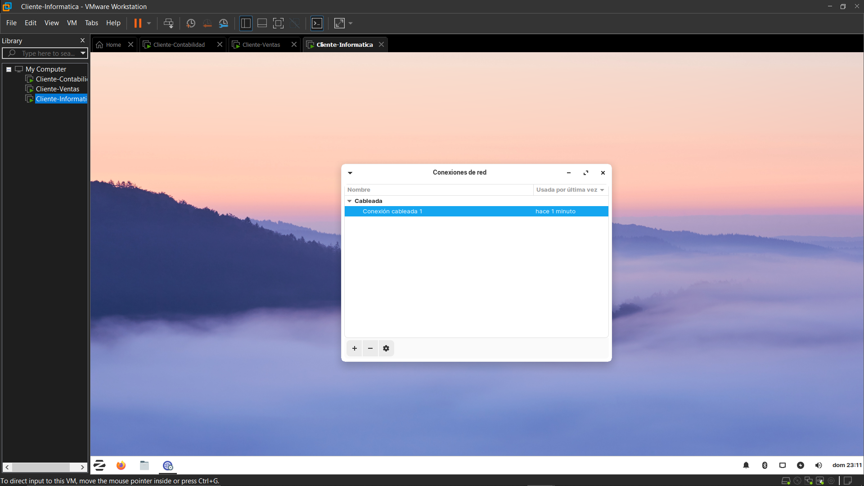
Task: Collapse the My Computer tree node
Action: point(9,69)
